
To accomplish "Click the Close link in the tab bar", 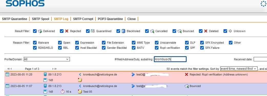I will tap(132, 19).
